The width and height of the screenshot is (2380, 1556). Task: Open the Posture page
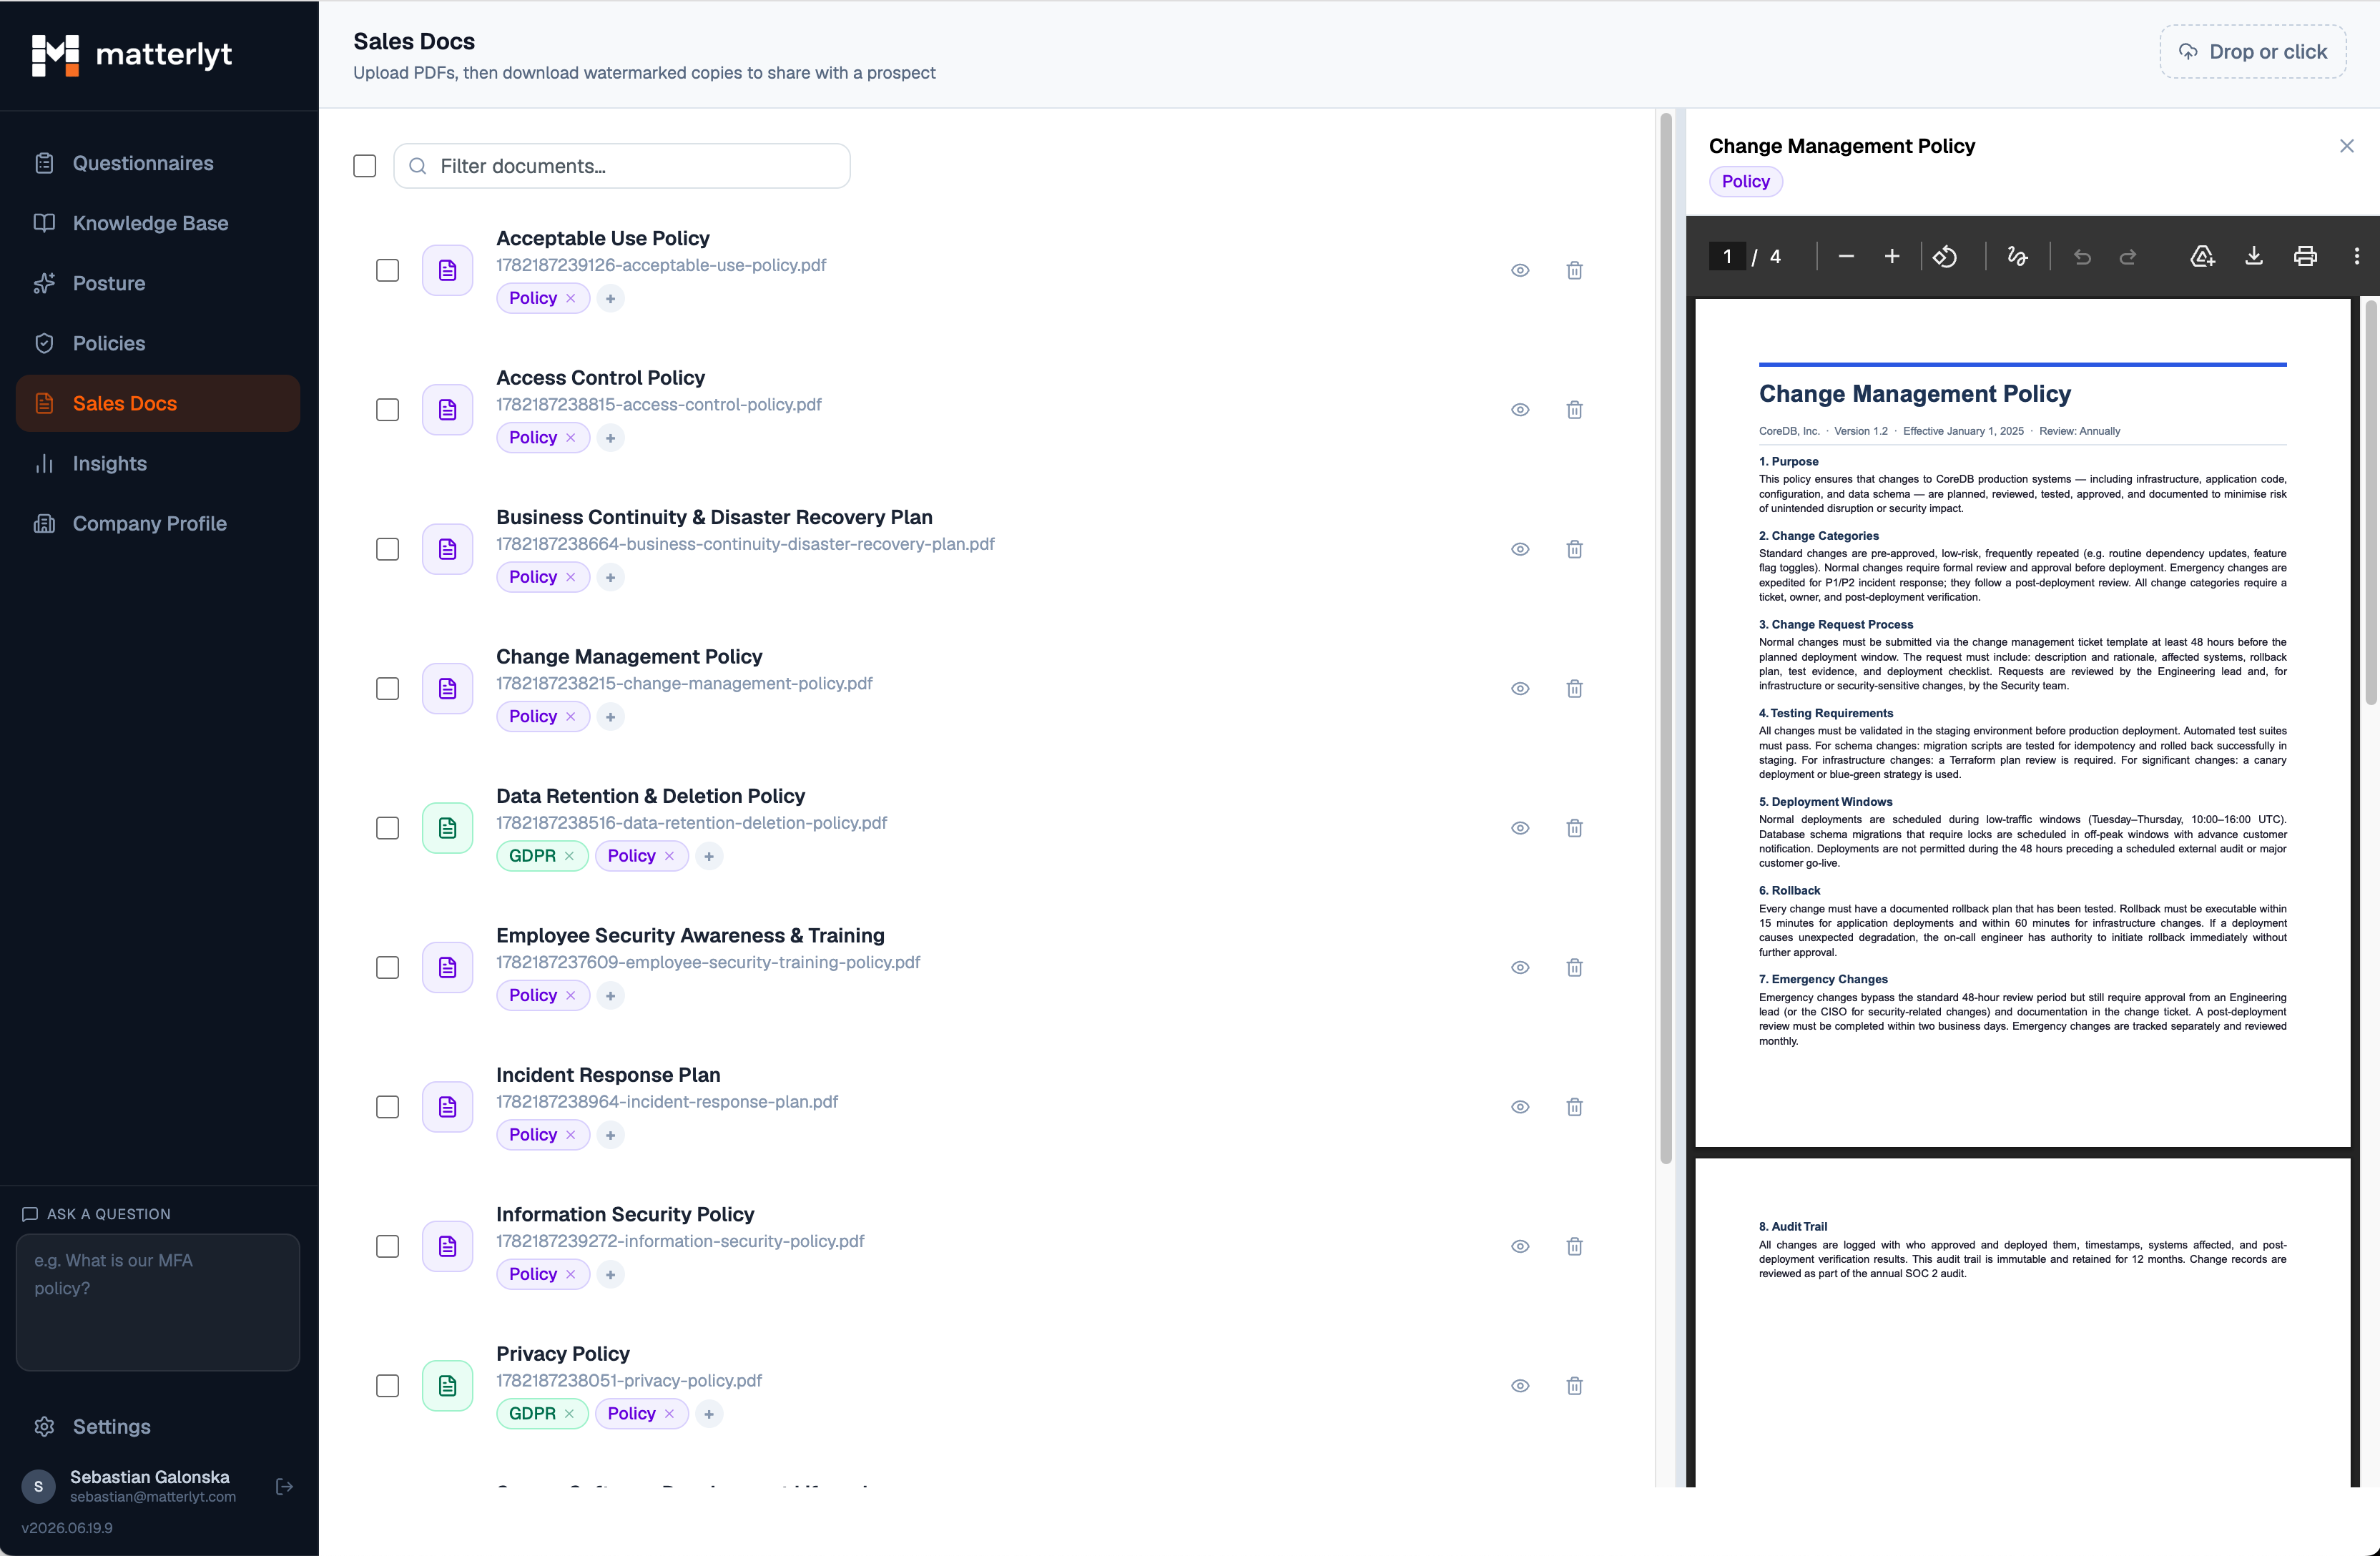pos(158,283)
